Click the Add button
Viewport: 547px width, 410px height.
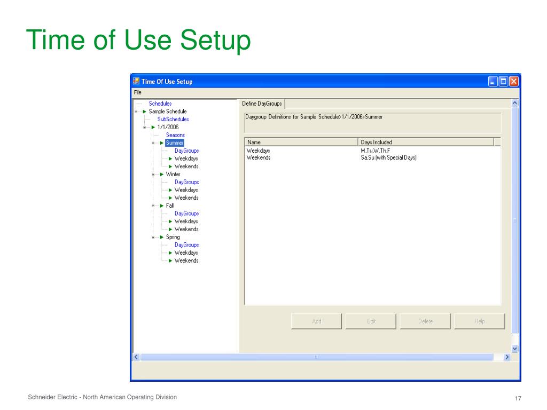(316, 321)
